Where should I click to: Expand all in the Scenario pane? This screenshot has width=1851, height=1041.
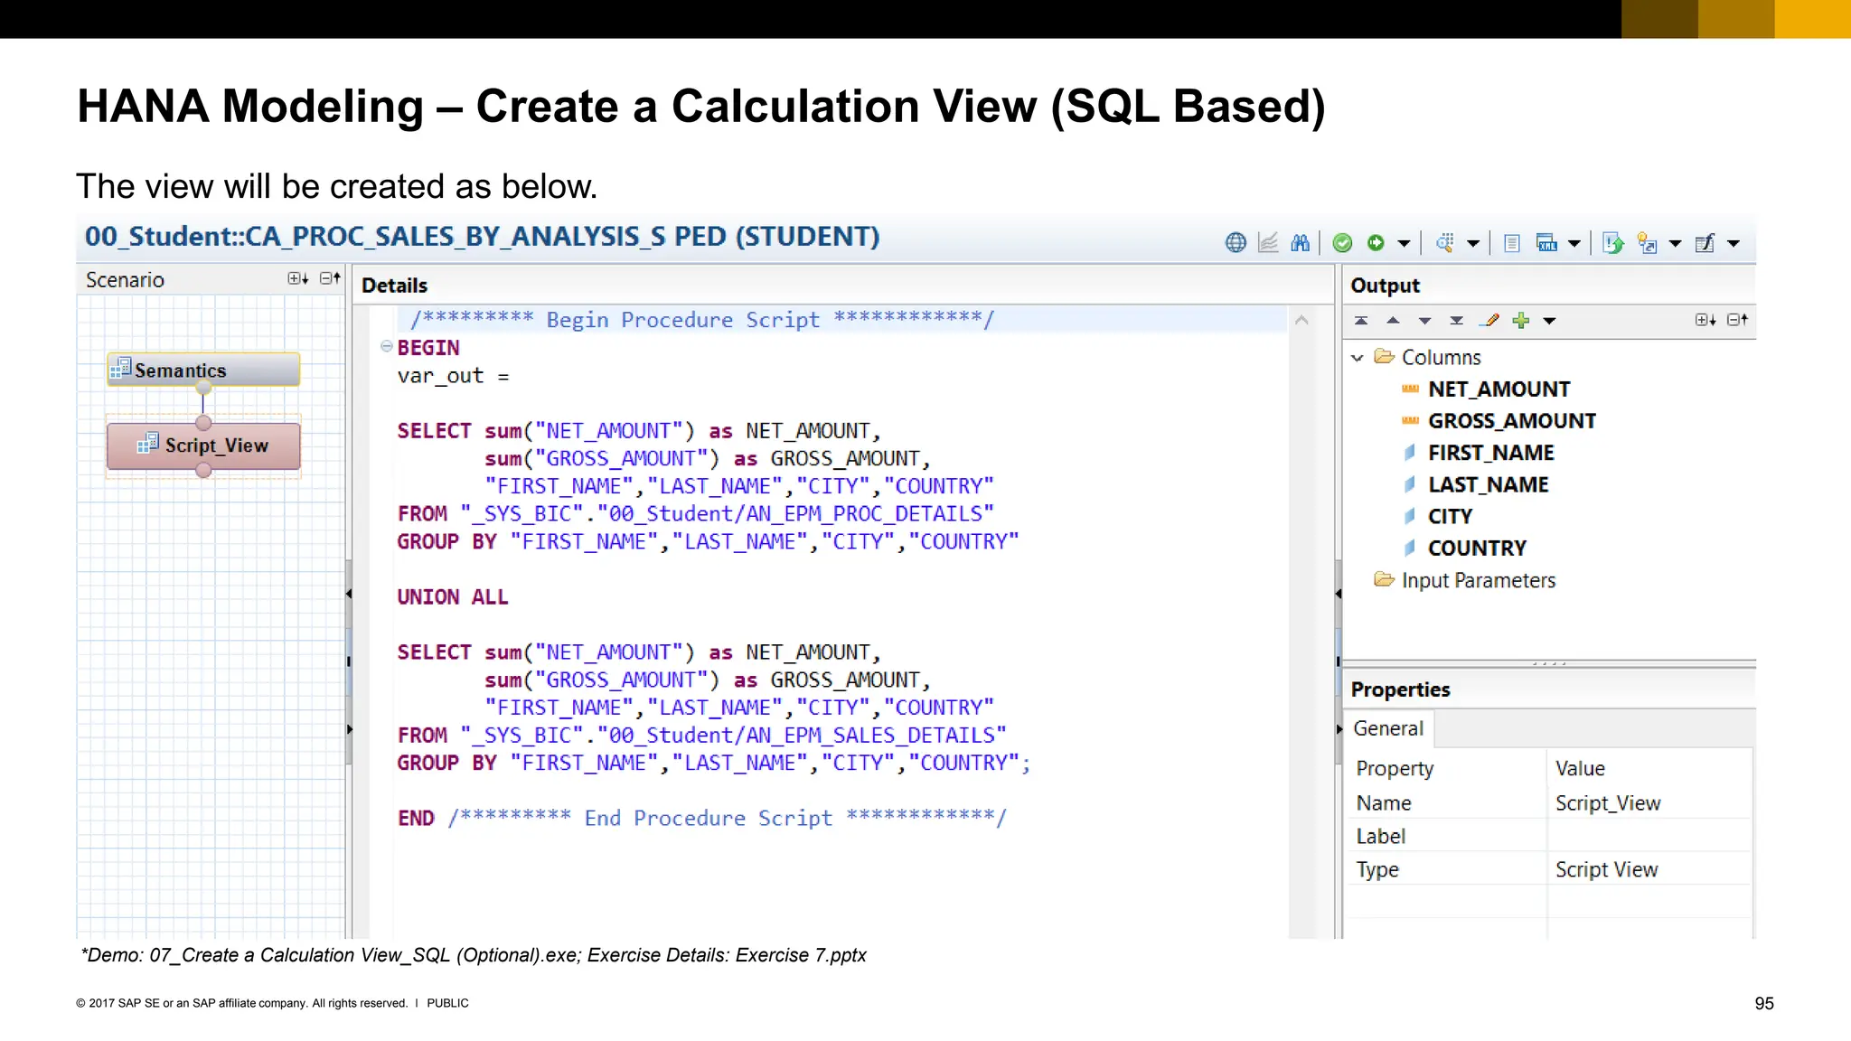pos(298,278)
